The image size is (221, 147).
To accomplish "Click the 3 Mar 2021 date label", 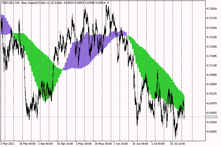I will pos(7,144).
